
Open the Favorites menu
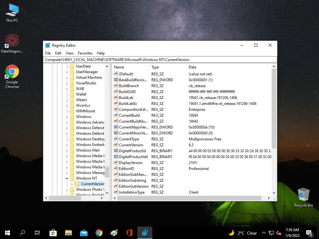85,53
